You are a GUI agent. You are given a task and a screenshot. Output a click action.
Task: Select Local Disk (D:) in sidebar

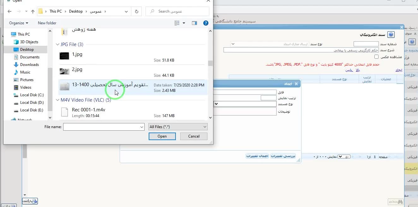pos(32,103)
